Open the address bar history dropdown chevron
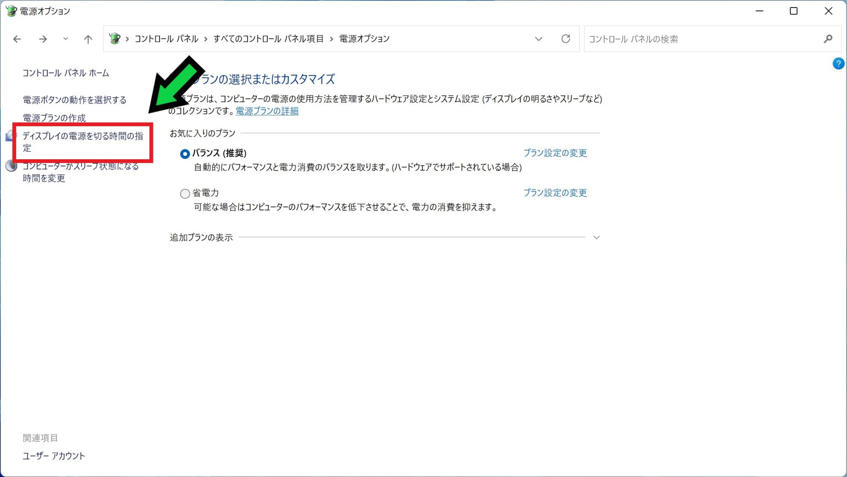This screenshot has width=847, height=477. point(538,39)
